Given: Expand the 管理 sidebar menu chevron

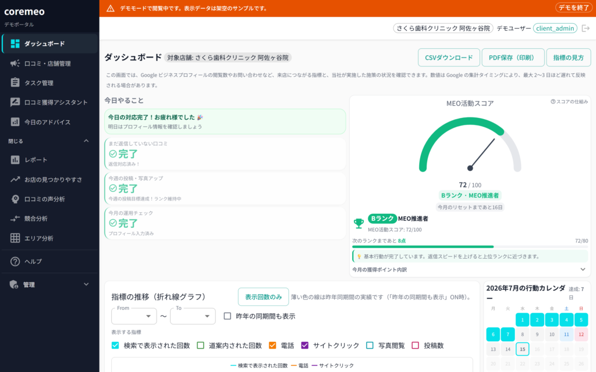Looking at the screenshot, I should (x=86, y=284).
